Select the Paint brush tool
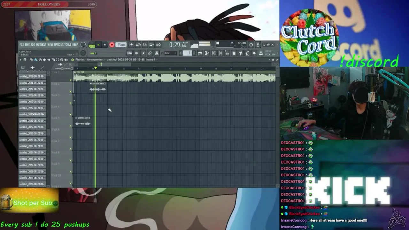This screenshot has width=409, height=230. pos(36,60)
